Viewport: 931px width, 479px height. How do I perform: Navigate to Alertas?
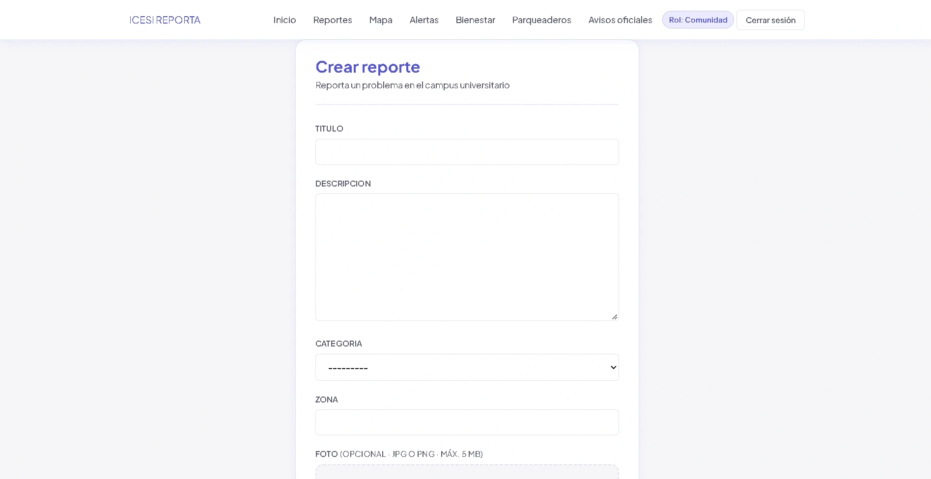424,20
